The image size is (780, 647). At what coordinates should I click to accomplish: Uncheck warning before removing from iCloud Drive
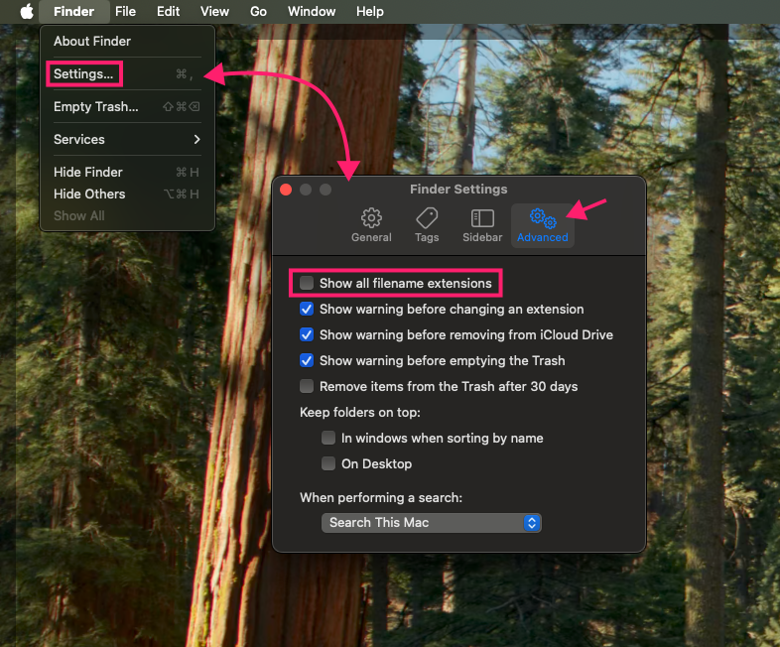[307, 334]
